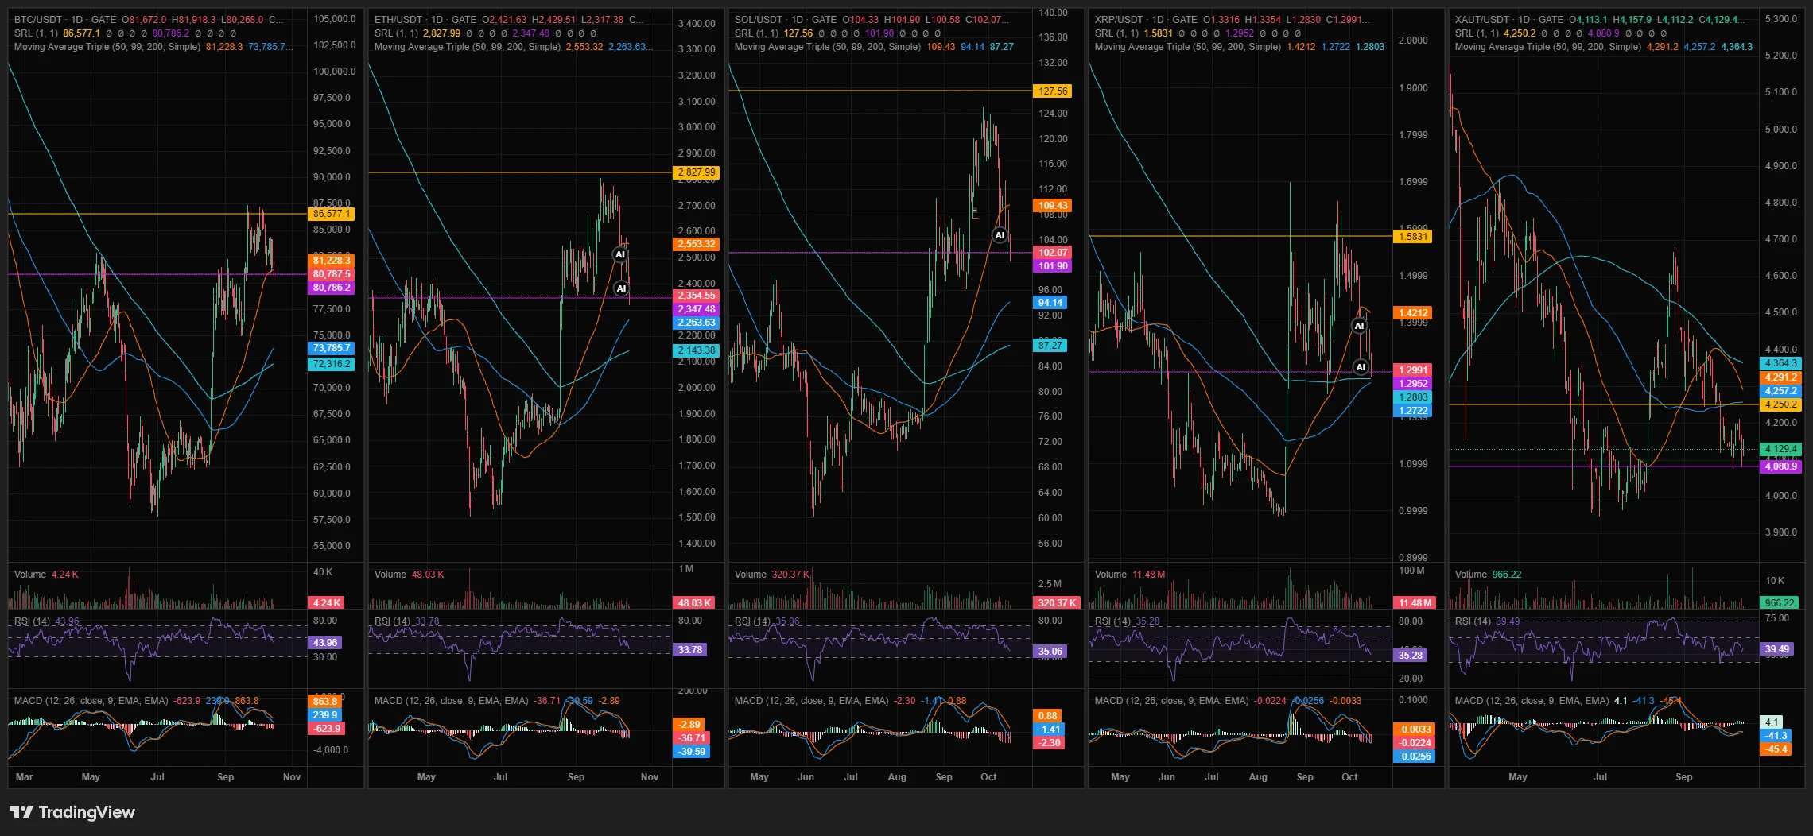Click the RSI 43.96 value label on BTC
1813x836 pixels.
point(324,643)
